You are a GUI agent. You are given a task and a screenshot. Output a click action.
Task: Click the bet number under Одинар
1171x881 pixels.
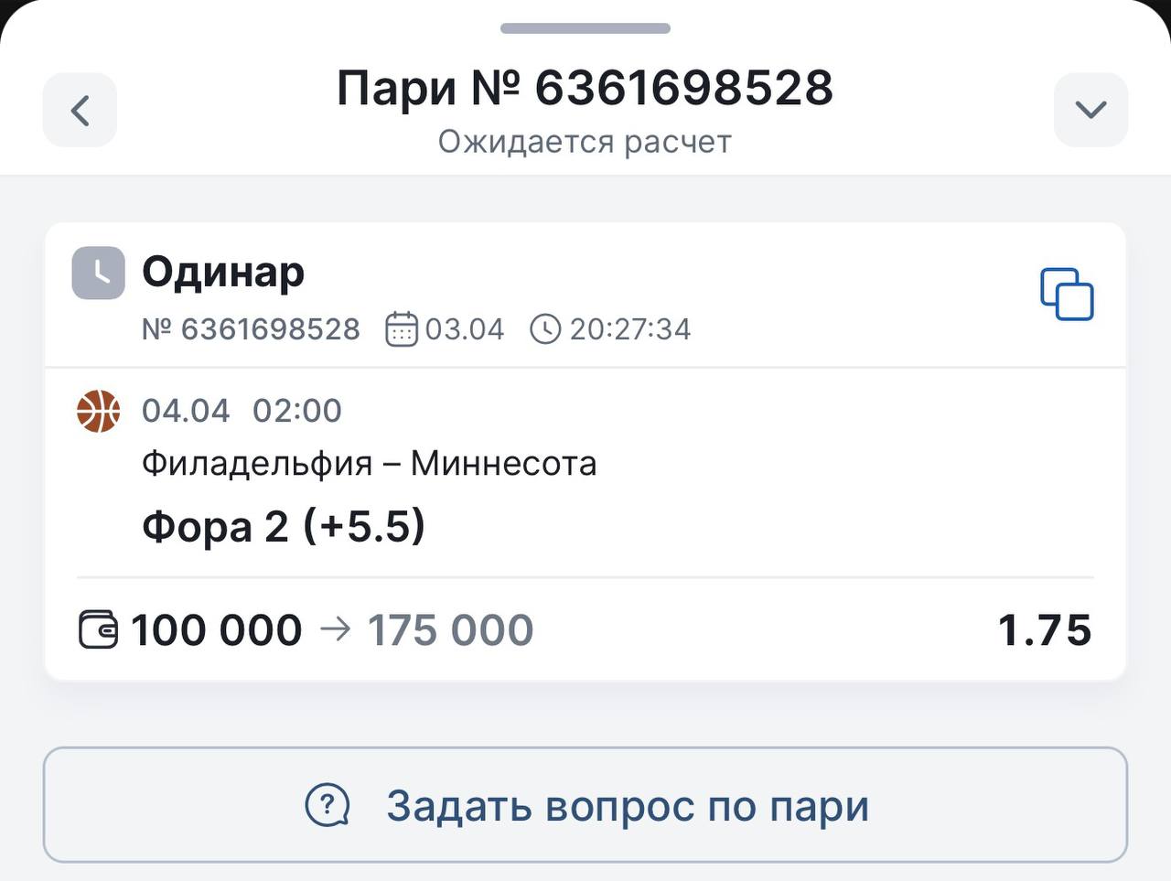click(252, 329)
